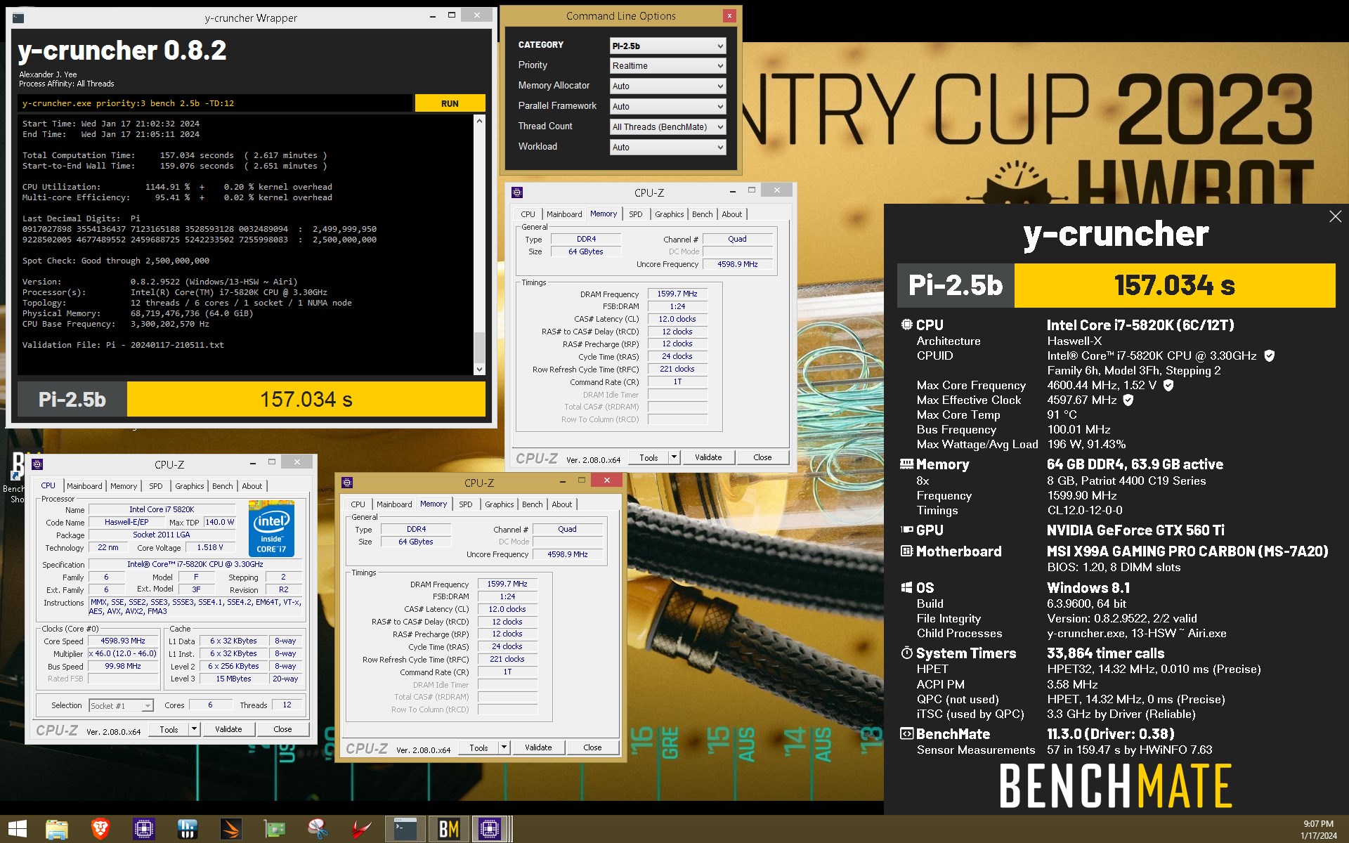
Task: Open CPU-Z purple chip taskbar icon
Action: [144, 830]
